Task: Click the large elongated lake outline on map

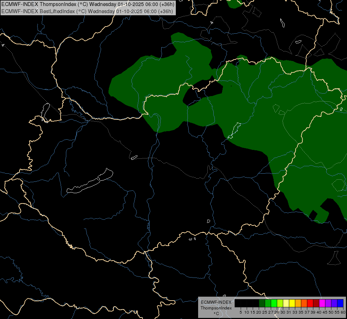Action: click(90, 181)
